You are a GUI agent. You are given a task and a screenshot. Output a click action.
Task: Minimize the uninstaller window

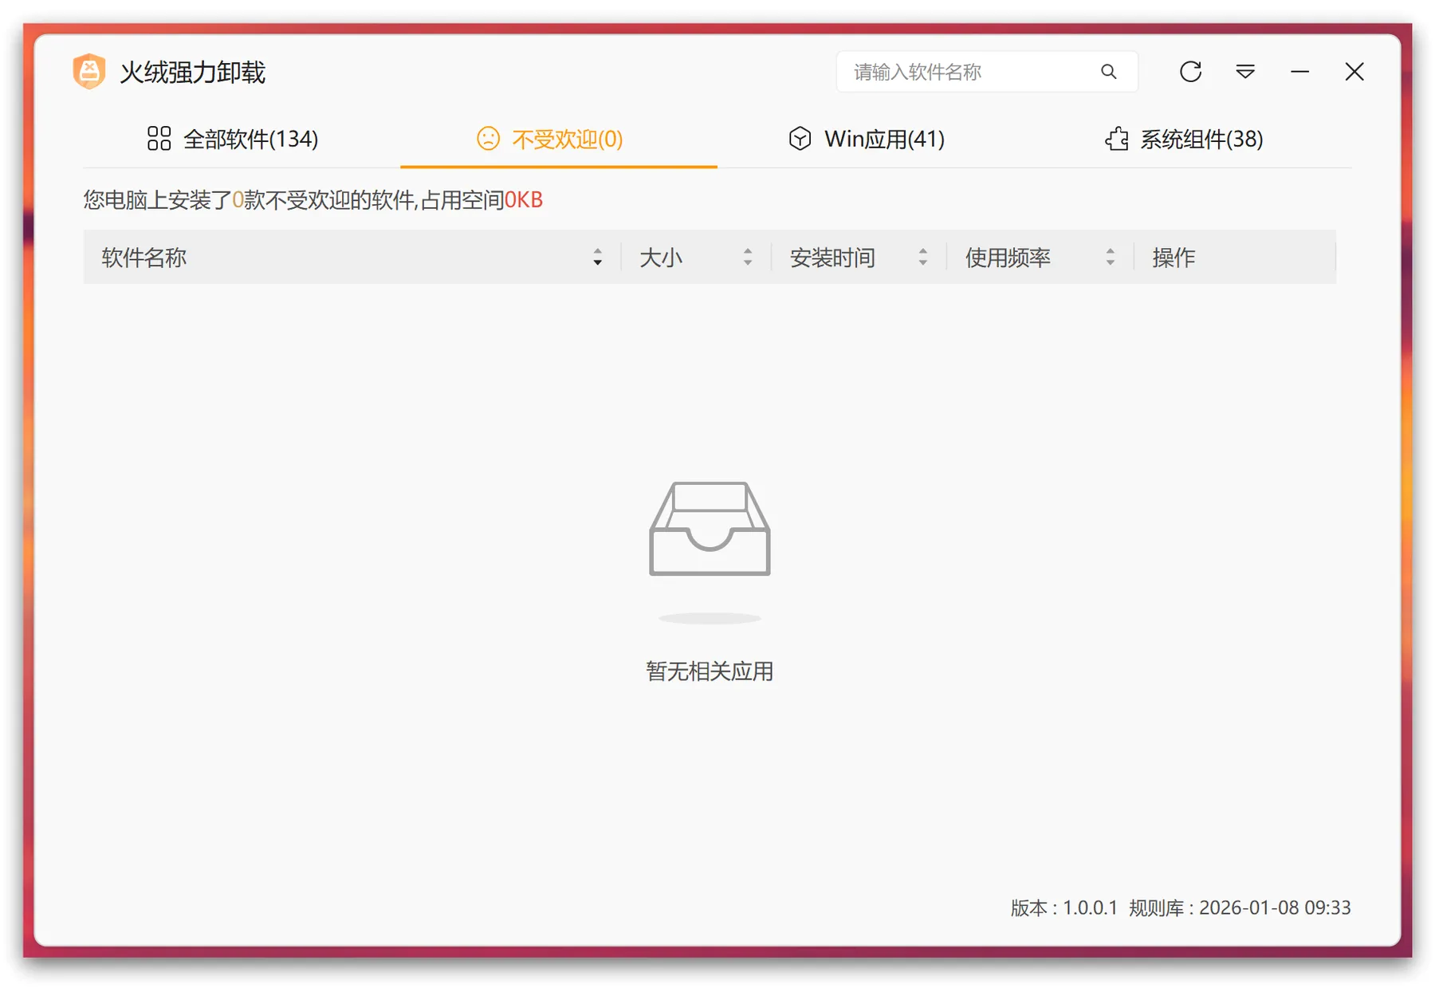point(1299,72)
